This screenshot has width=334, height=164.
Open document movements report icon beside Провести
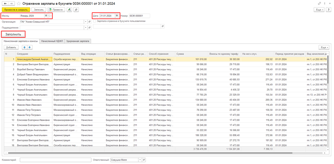coord(69,10)
